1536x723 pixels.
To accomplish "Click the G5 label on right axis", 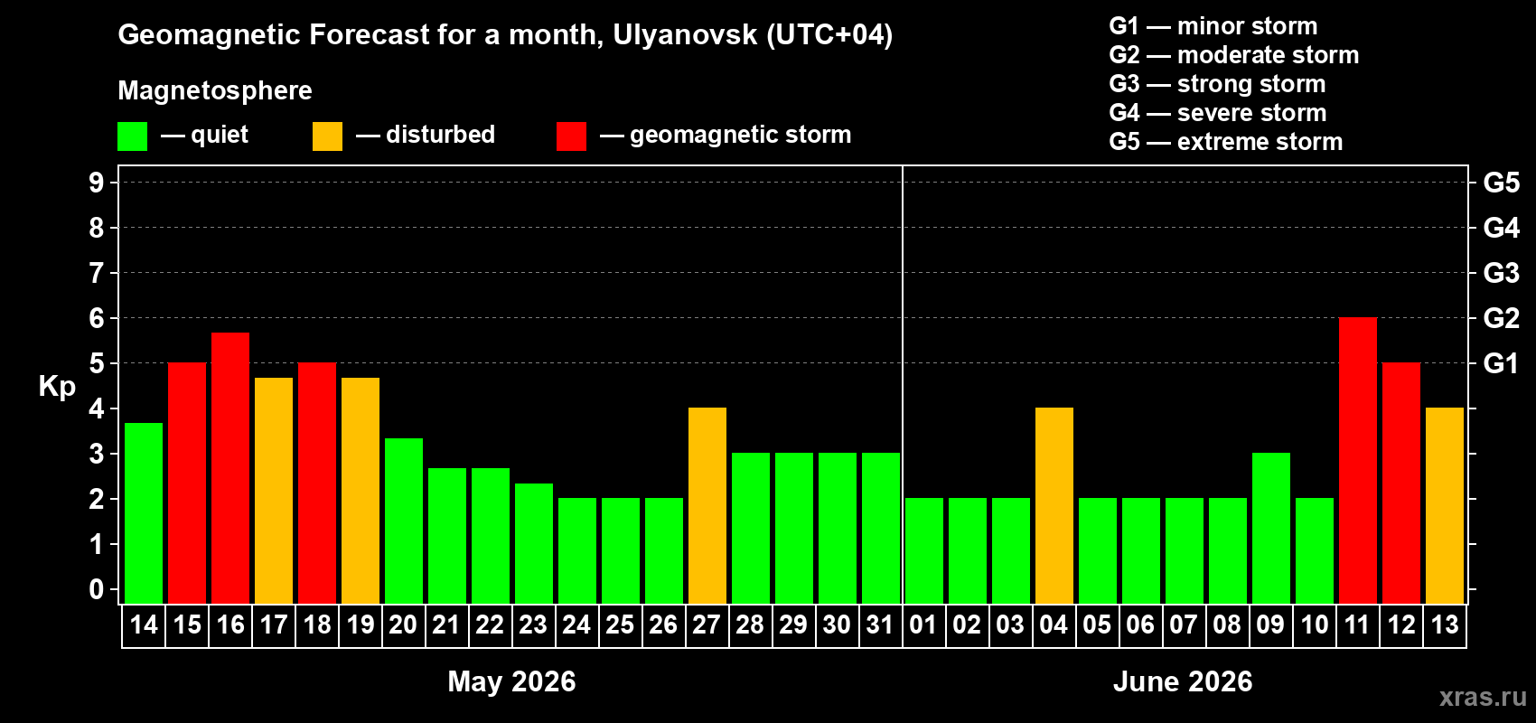I will click(1502, 183).
